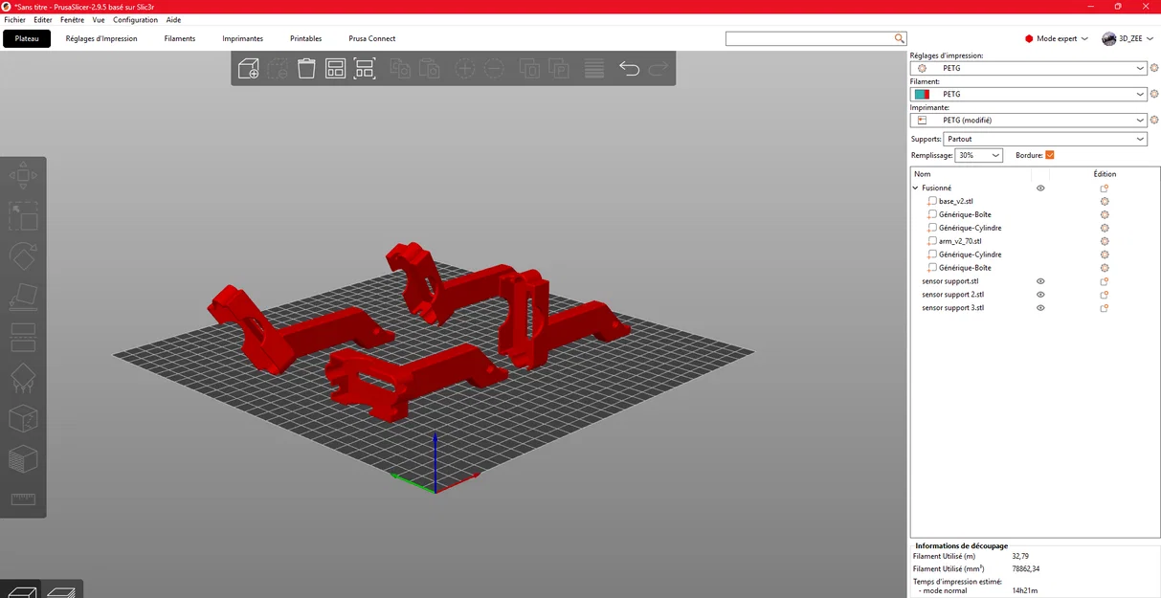Open the Remplissage 30% dropdown
Viewport: 1161px width, 598px height.
tap(978, 155)
